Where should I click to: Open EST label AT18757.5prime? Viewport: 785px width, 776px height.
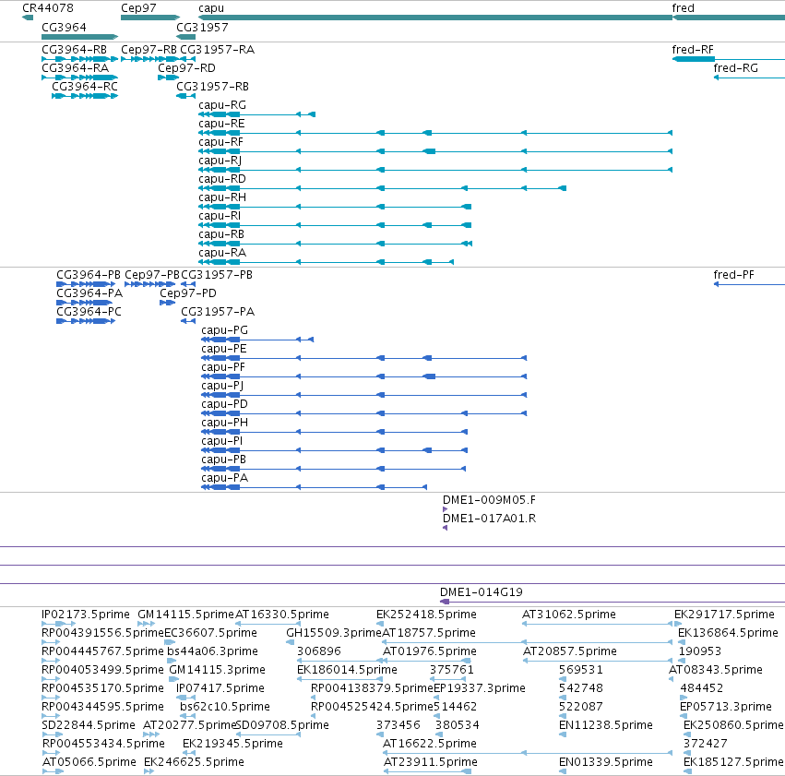coord(429,633)
